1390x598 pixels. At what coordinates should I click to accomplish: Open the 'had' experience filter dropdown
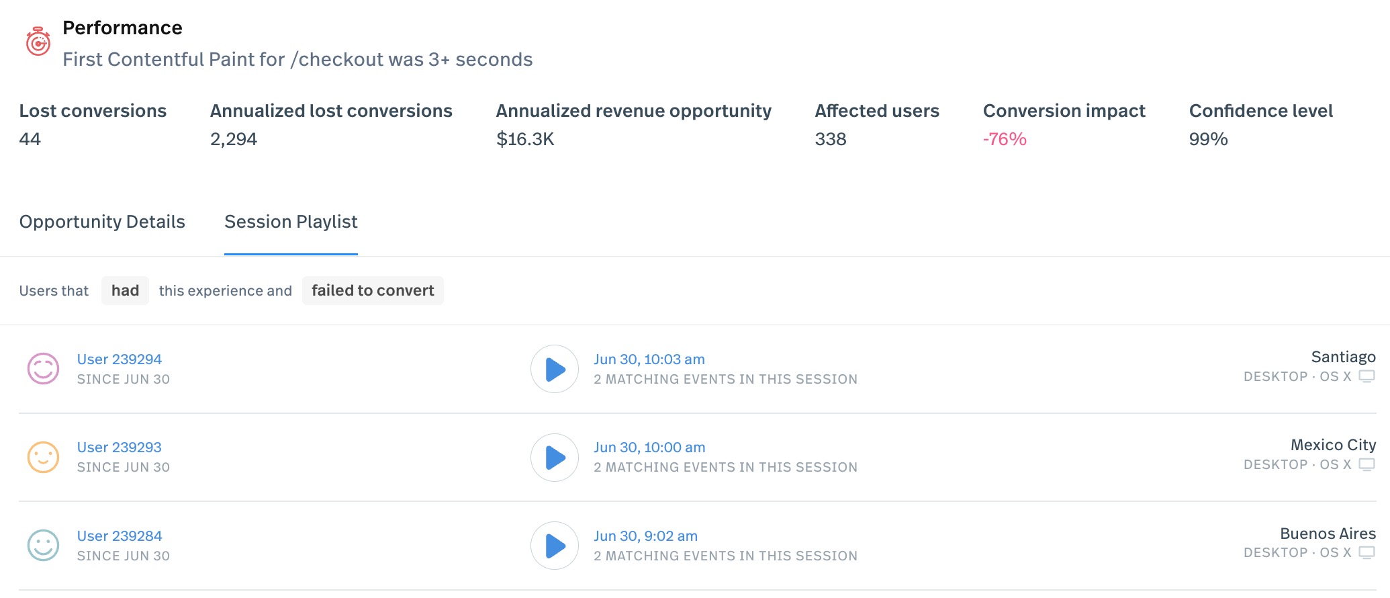point(125,290)
